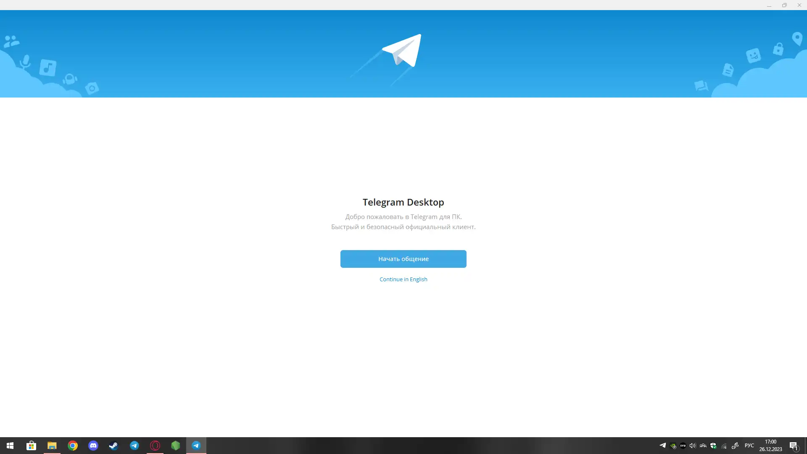Close the Telegram Desktop window
The width and height of the screenshot is (807, 454).
(x=799, y=5)
